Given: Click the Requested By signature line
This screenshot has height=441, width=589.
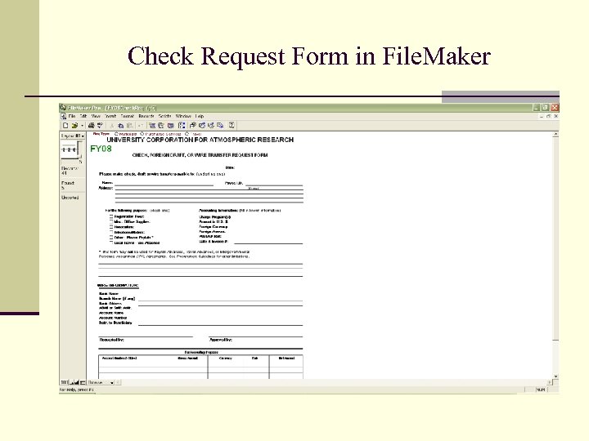Looking at the screenshot, I should click(x=146, y=335).
